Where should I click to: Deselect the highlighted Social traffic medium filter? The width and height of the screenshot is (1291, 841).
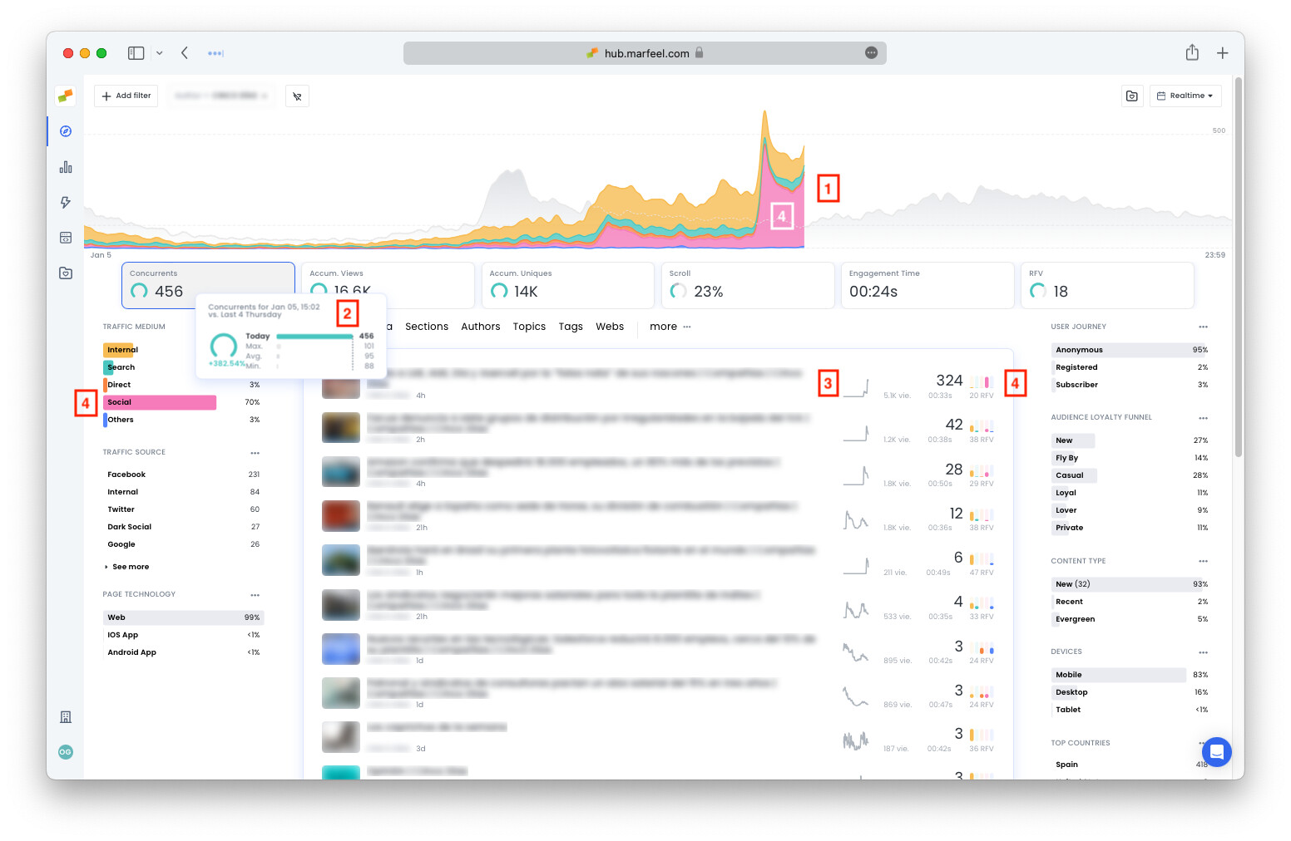pyautogui.click(x=160, y=401)
